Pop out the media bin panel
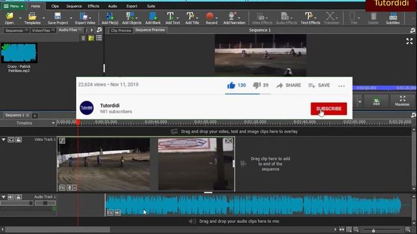 pyautogui.click(x=99, y=30)
